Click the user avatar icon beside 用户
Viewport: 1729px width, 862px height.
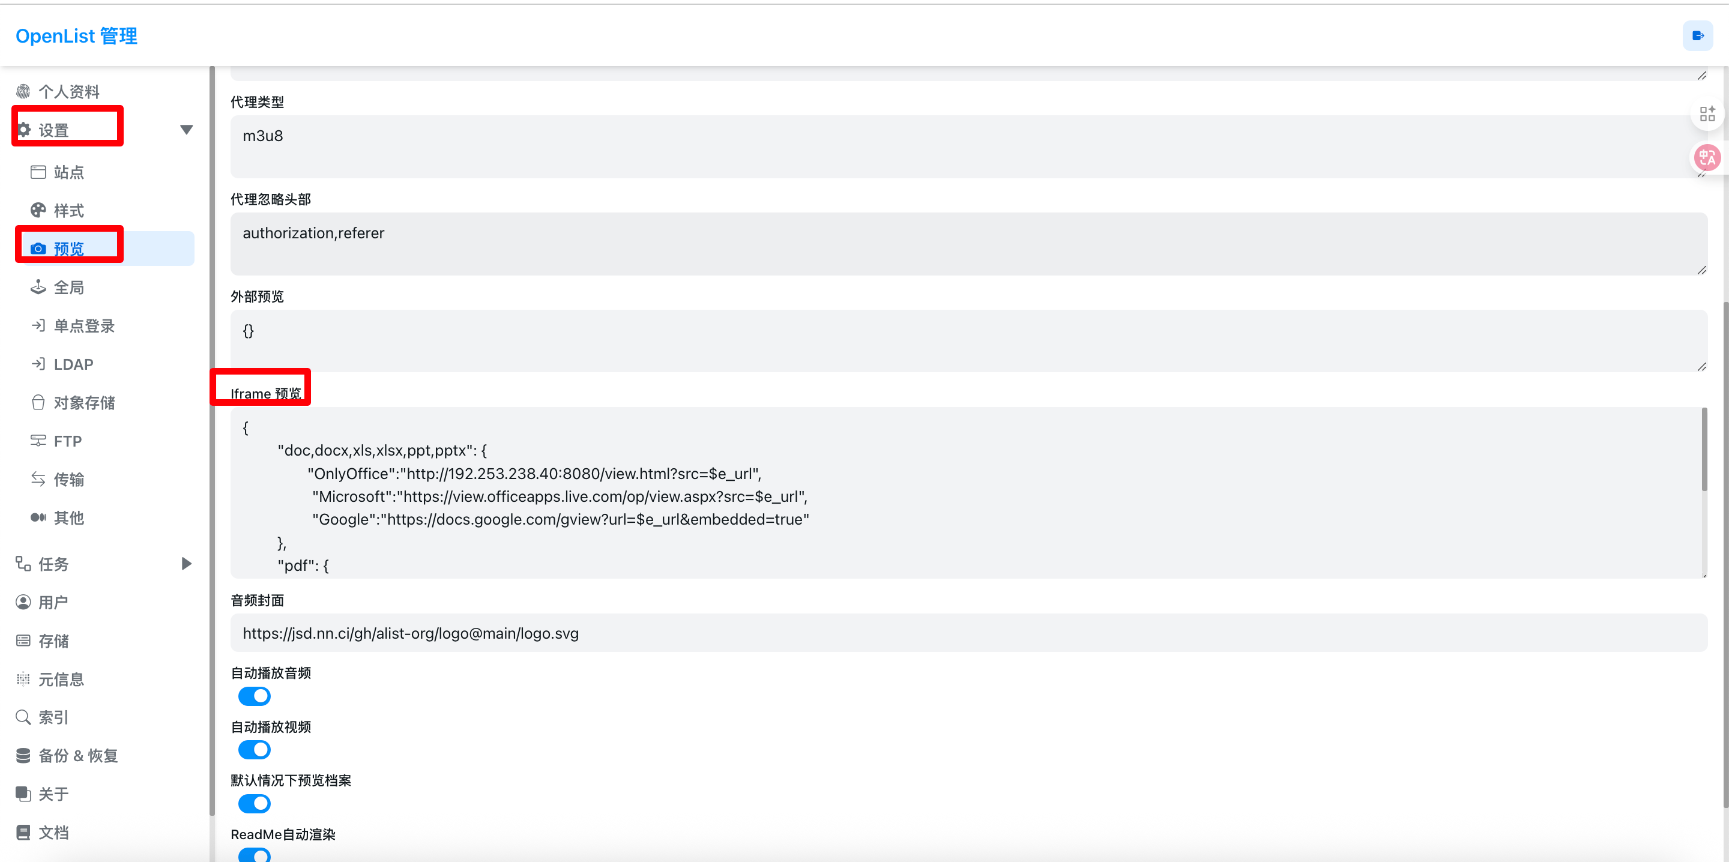point(23,602)
